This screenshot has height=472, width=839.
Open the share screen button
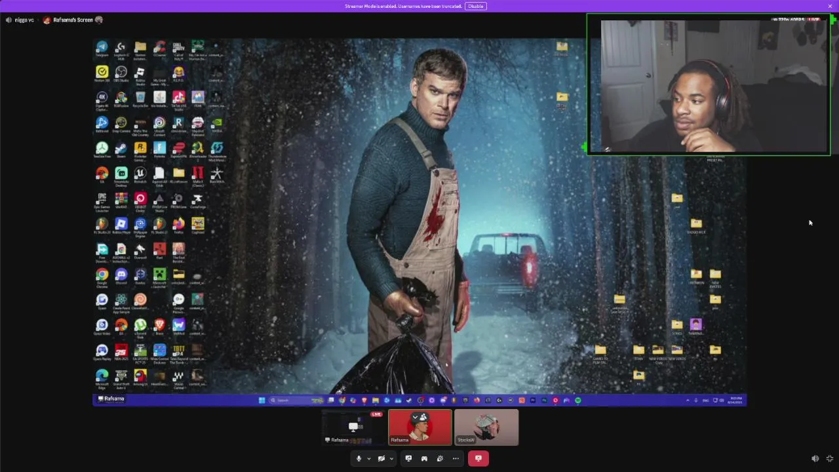click(408, 458)
